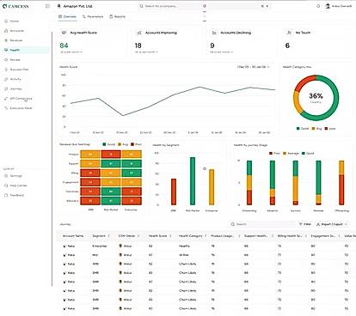
Task: Click the Accounts Declining card icon
Action: [x=214, y=33]
